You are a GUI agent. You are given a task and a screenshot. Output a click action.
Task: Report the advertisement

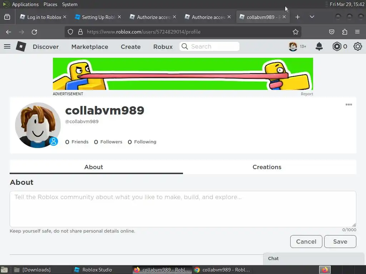point(307,94)
